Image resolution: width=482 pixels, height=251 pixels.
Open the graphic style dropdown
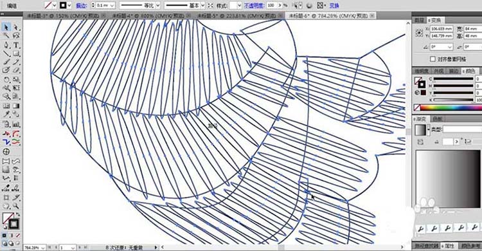click(240, 6)
